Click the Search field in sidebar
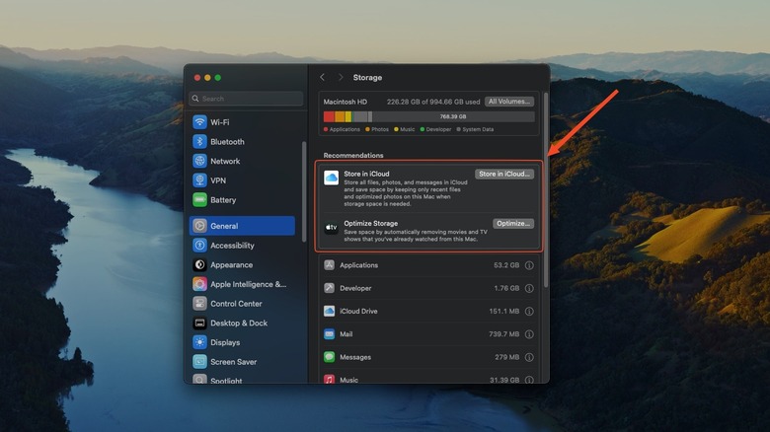Screen dimensions: 770x432 click(x=247, y=99)
